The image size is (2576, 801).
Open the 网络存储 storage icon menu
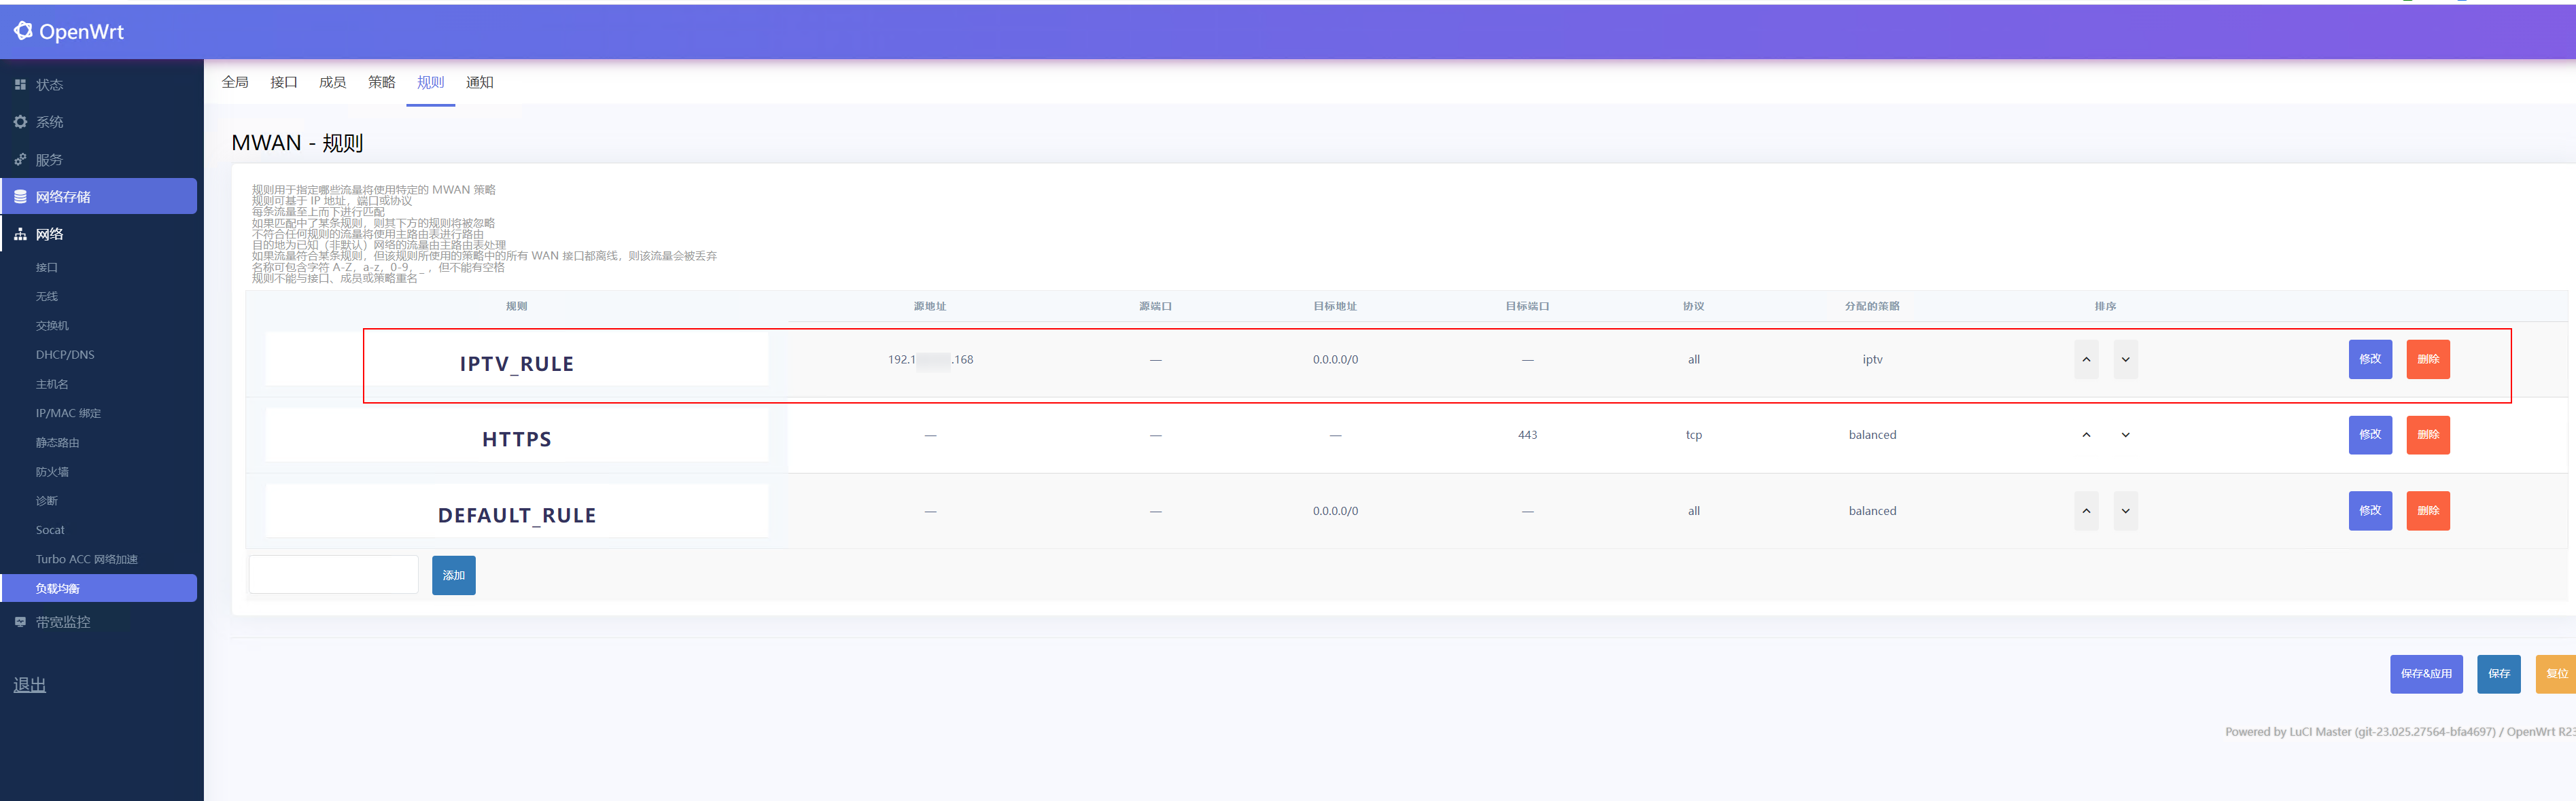(x=20, y=197)
